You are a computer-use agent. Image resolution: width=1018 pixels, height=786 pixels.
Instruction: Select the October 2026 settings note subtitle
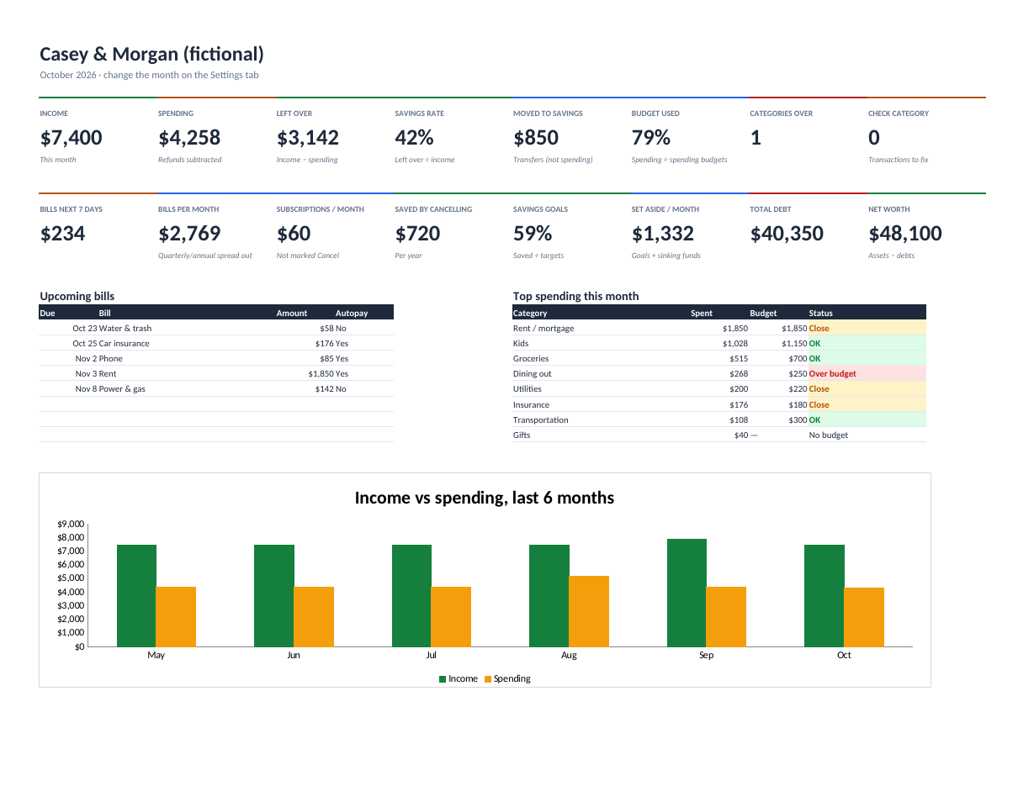tap(149, 76)
